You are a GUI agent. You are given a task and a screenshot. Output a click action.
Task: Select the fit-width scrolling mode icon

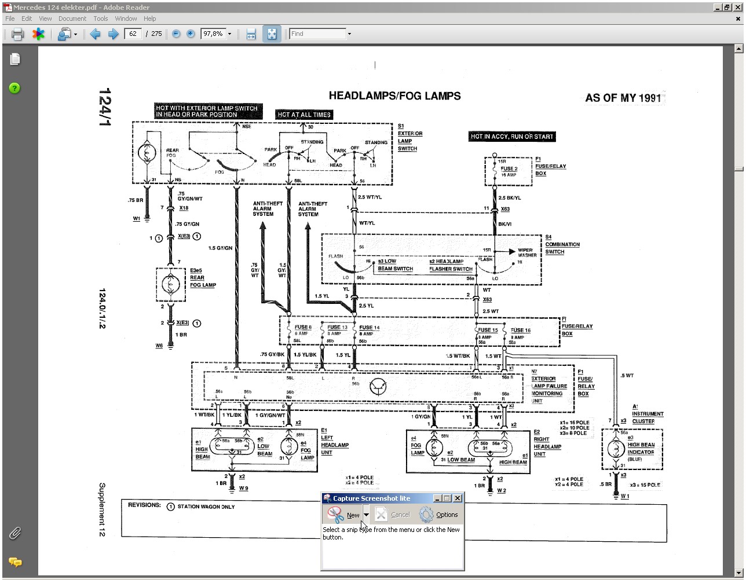[x=251, y=34]
